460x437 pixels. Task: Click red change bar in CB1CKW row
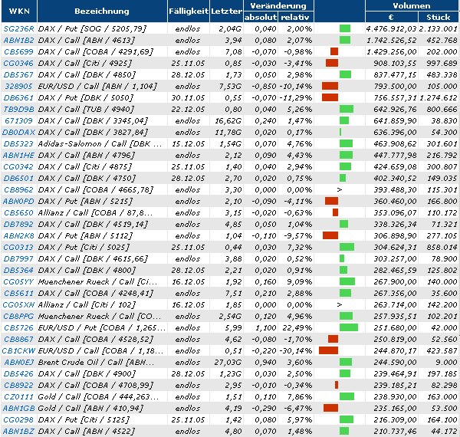(x=328, y=350)
